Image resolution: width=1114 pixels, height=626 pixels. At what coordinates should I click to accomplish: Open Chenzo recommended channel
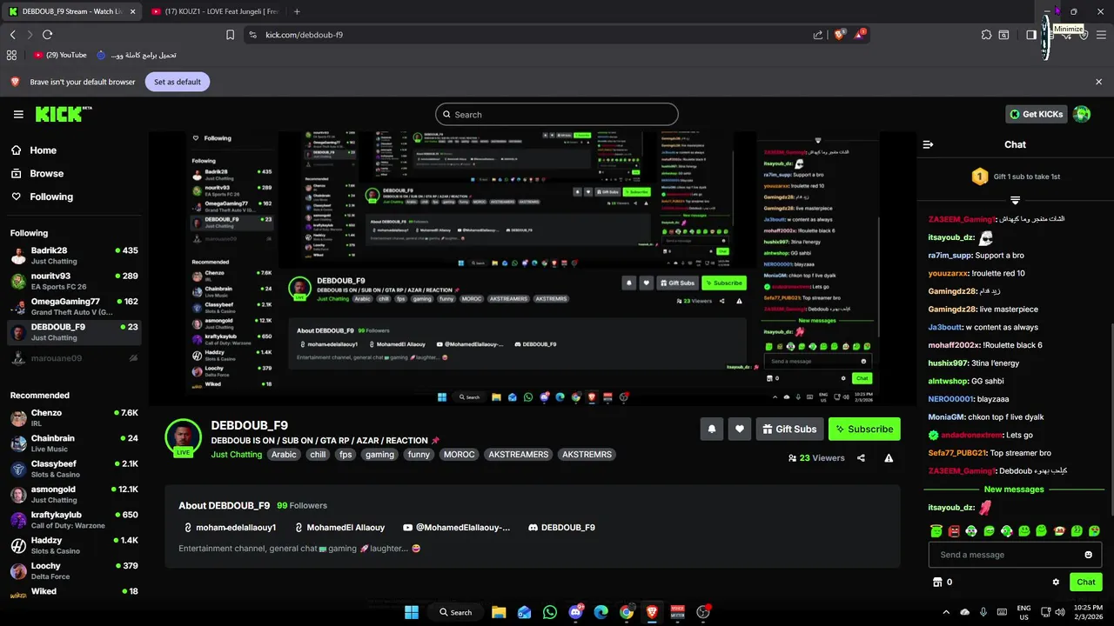click(x=74, y=418)
